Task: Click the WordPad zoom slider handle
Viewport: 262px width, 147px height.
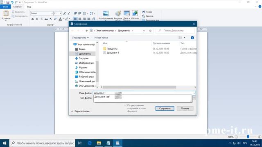Action: (248, 137)
